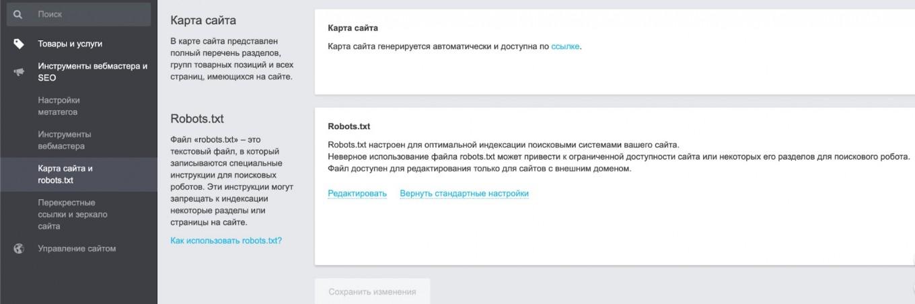Select the Карта сайта и robots.txt menu item
Viewport: 915px width, 304px height.
(65, 174)
